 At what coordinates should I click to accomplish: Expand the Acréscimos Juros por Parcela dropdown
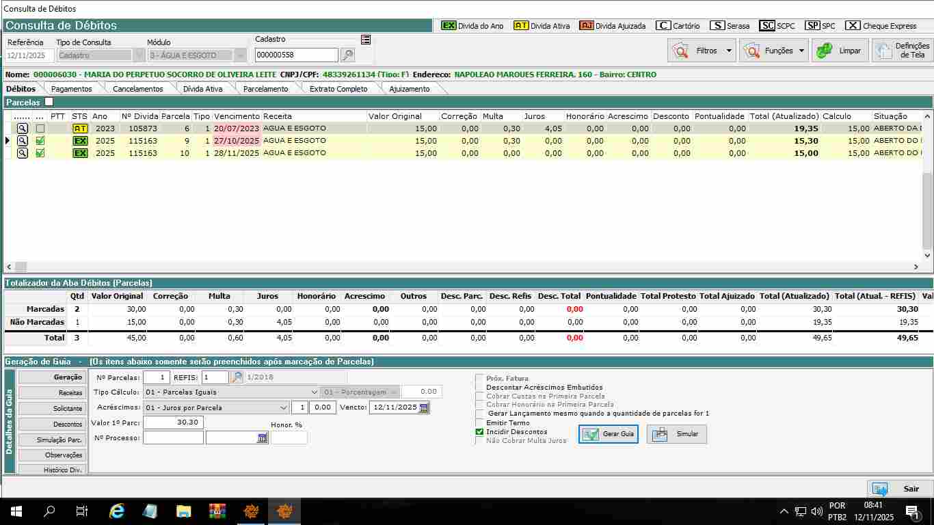pos(284,407)
